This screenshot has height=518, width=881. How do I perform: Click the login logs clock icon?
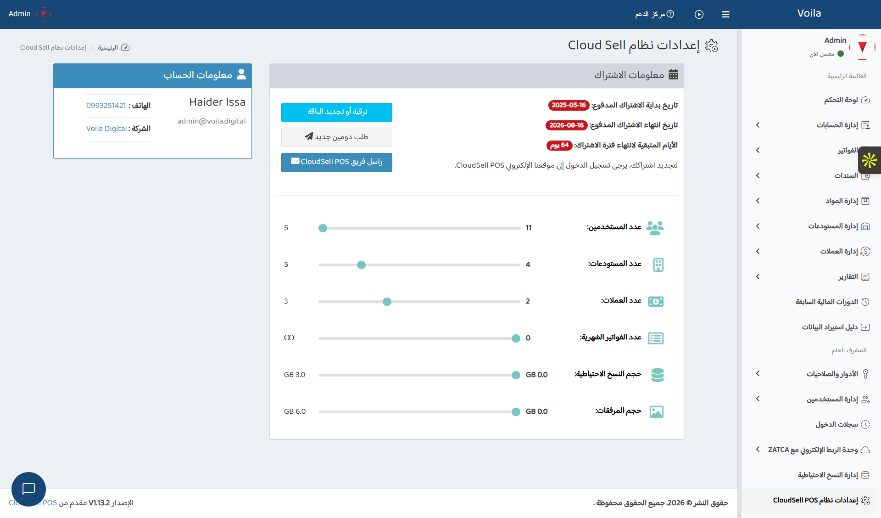(865, 425)
